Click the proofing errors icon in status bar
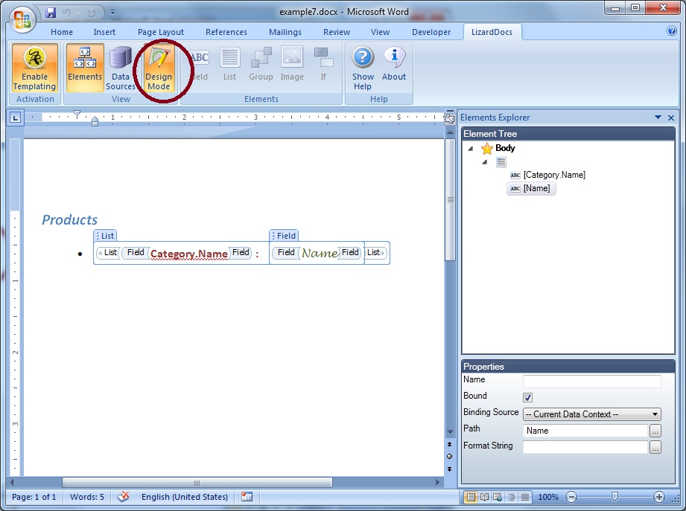Screen dimensions: 686x511 pyautogui.click(x=123, y=497)
